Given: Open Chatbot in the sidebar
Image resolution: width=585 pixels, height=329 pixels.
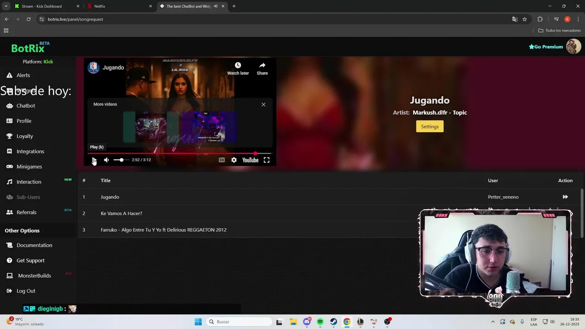Looking at the screenshot, I should 26,106.
